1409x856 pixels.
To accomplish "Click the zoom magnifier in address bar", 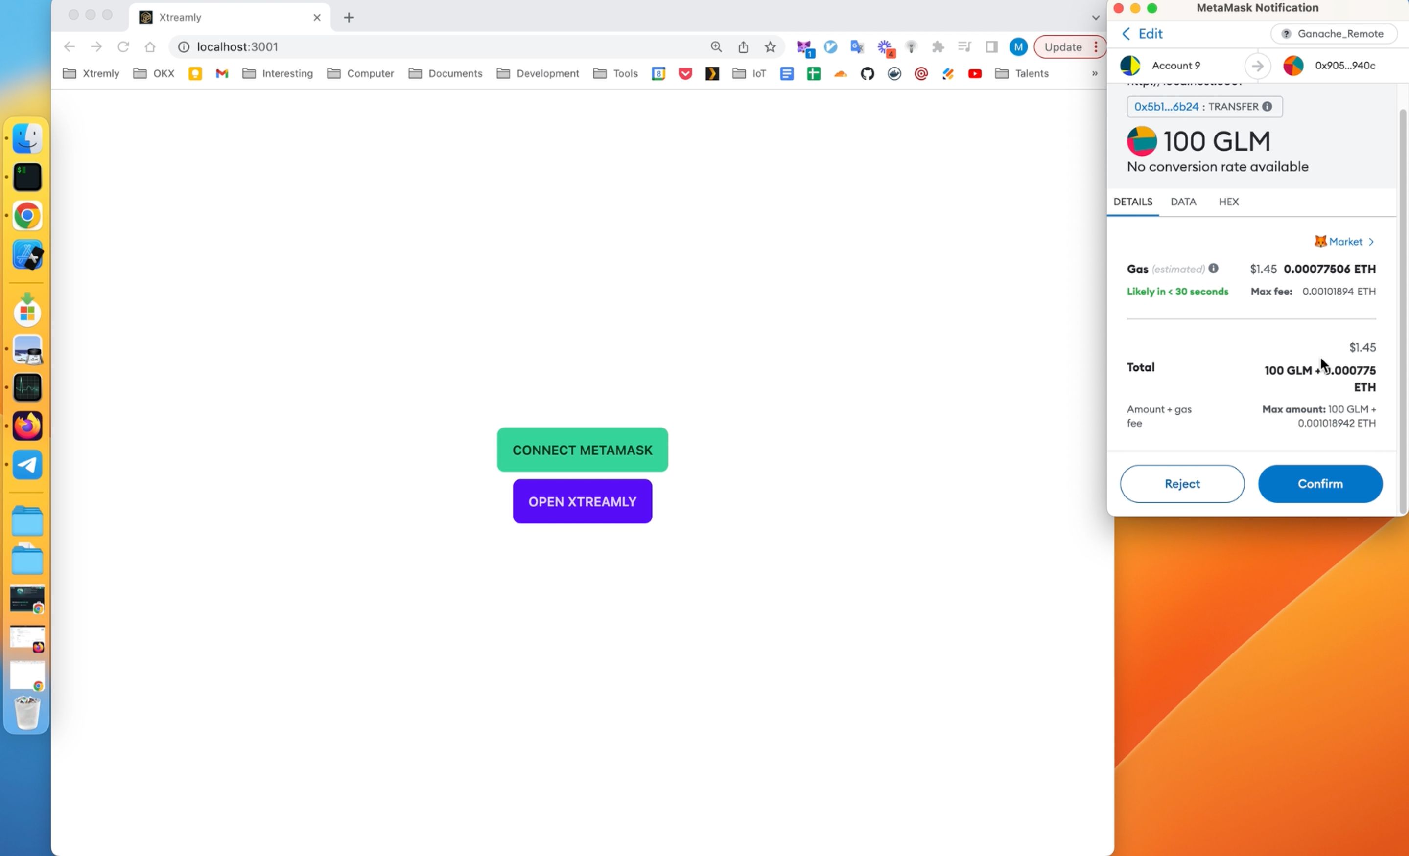I will (x=716, y=47).
